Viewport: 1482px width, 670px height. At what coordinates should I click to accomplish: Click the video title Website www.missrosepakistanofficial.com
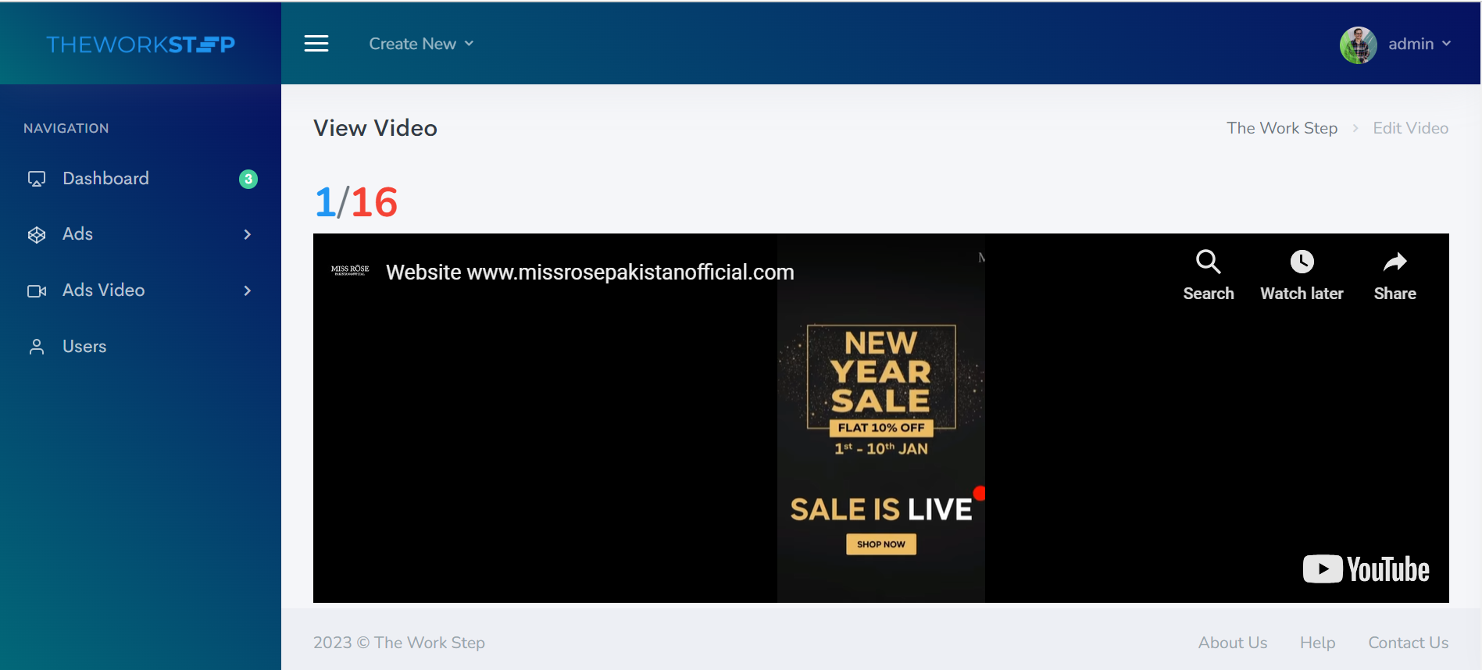(590, 273)
